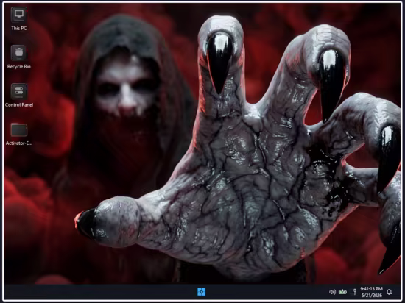
Task: Select the Activator-E... folder on the desktop
Action: (x=19, y=134)
